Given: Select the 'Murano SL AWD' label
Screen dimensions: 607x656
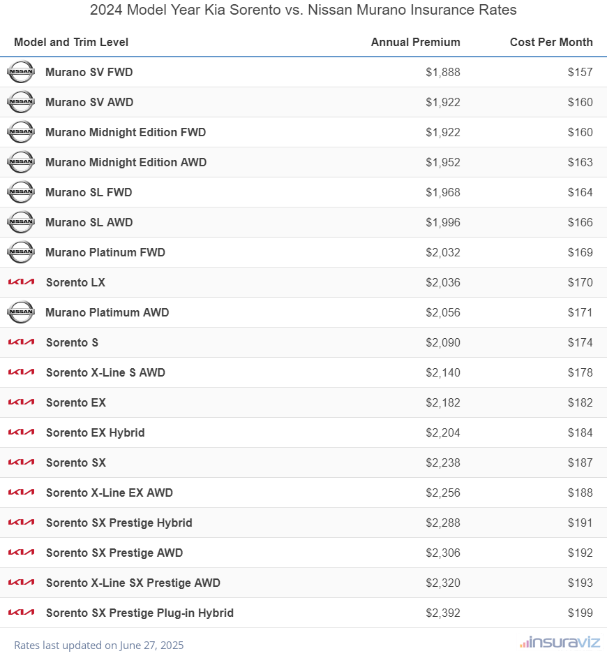Looking at the screenshot, I should pyautogui.click(x=89, y=223).
